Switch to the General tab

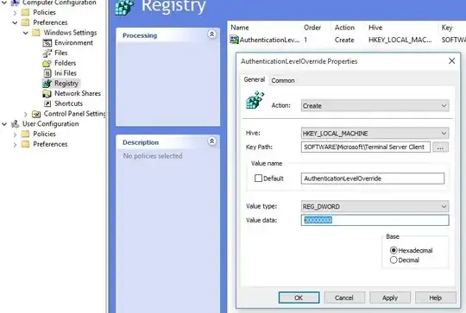(254, 79)
